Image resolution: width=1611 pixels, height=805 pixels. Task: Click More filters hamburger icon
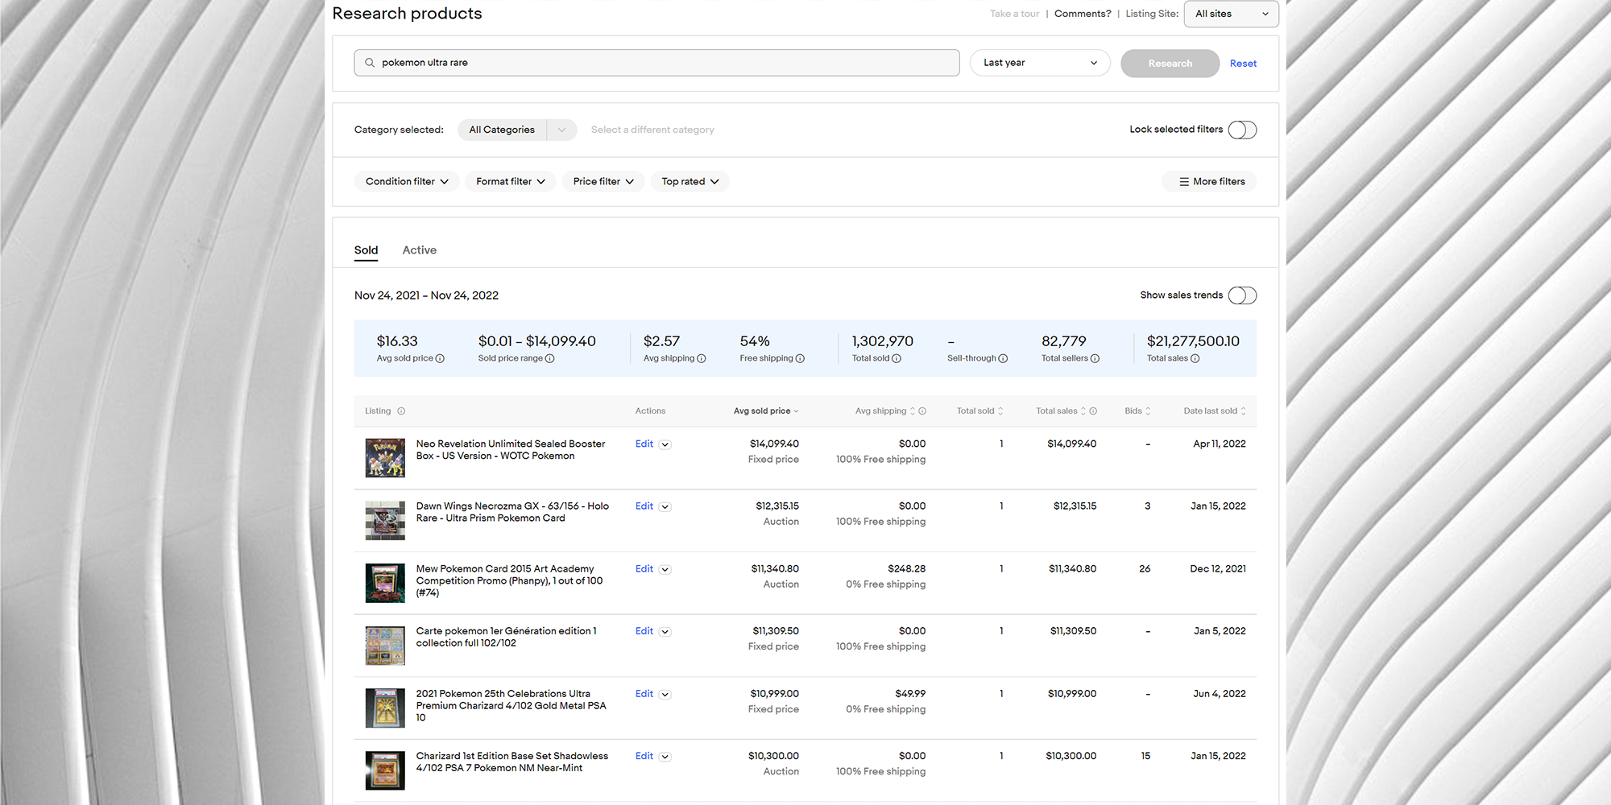(1184, 182)
